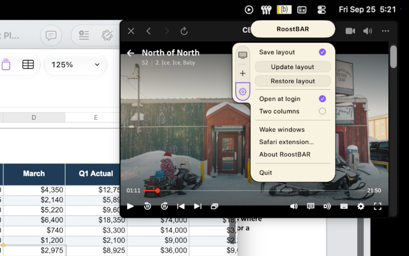Image resolution: width=409 pixels, height=256 pixels.
Task: Select column D header in spreadsheet
Action: point(34,117)
